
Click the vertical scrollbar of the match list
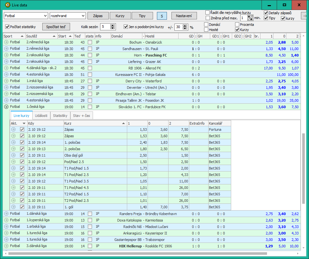tap(304, 169)
